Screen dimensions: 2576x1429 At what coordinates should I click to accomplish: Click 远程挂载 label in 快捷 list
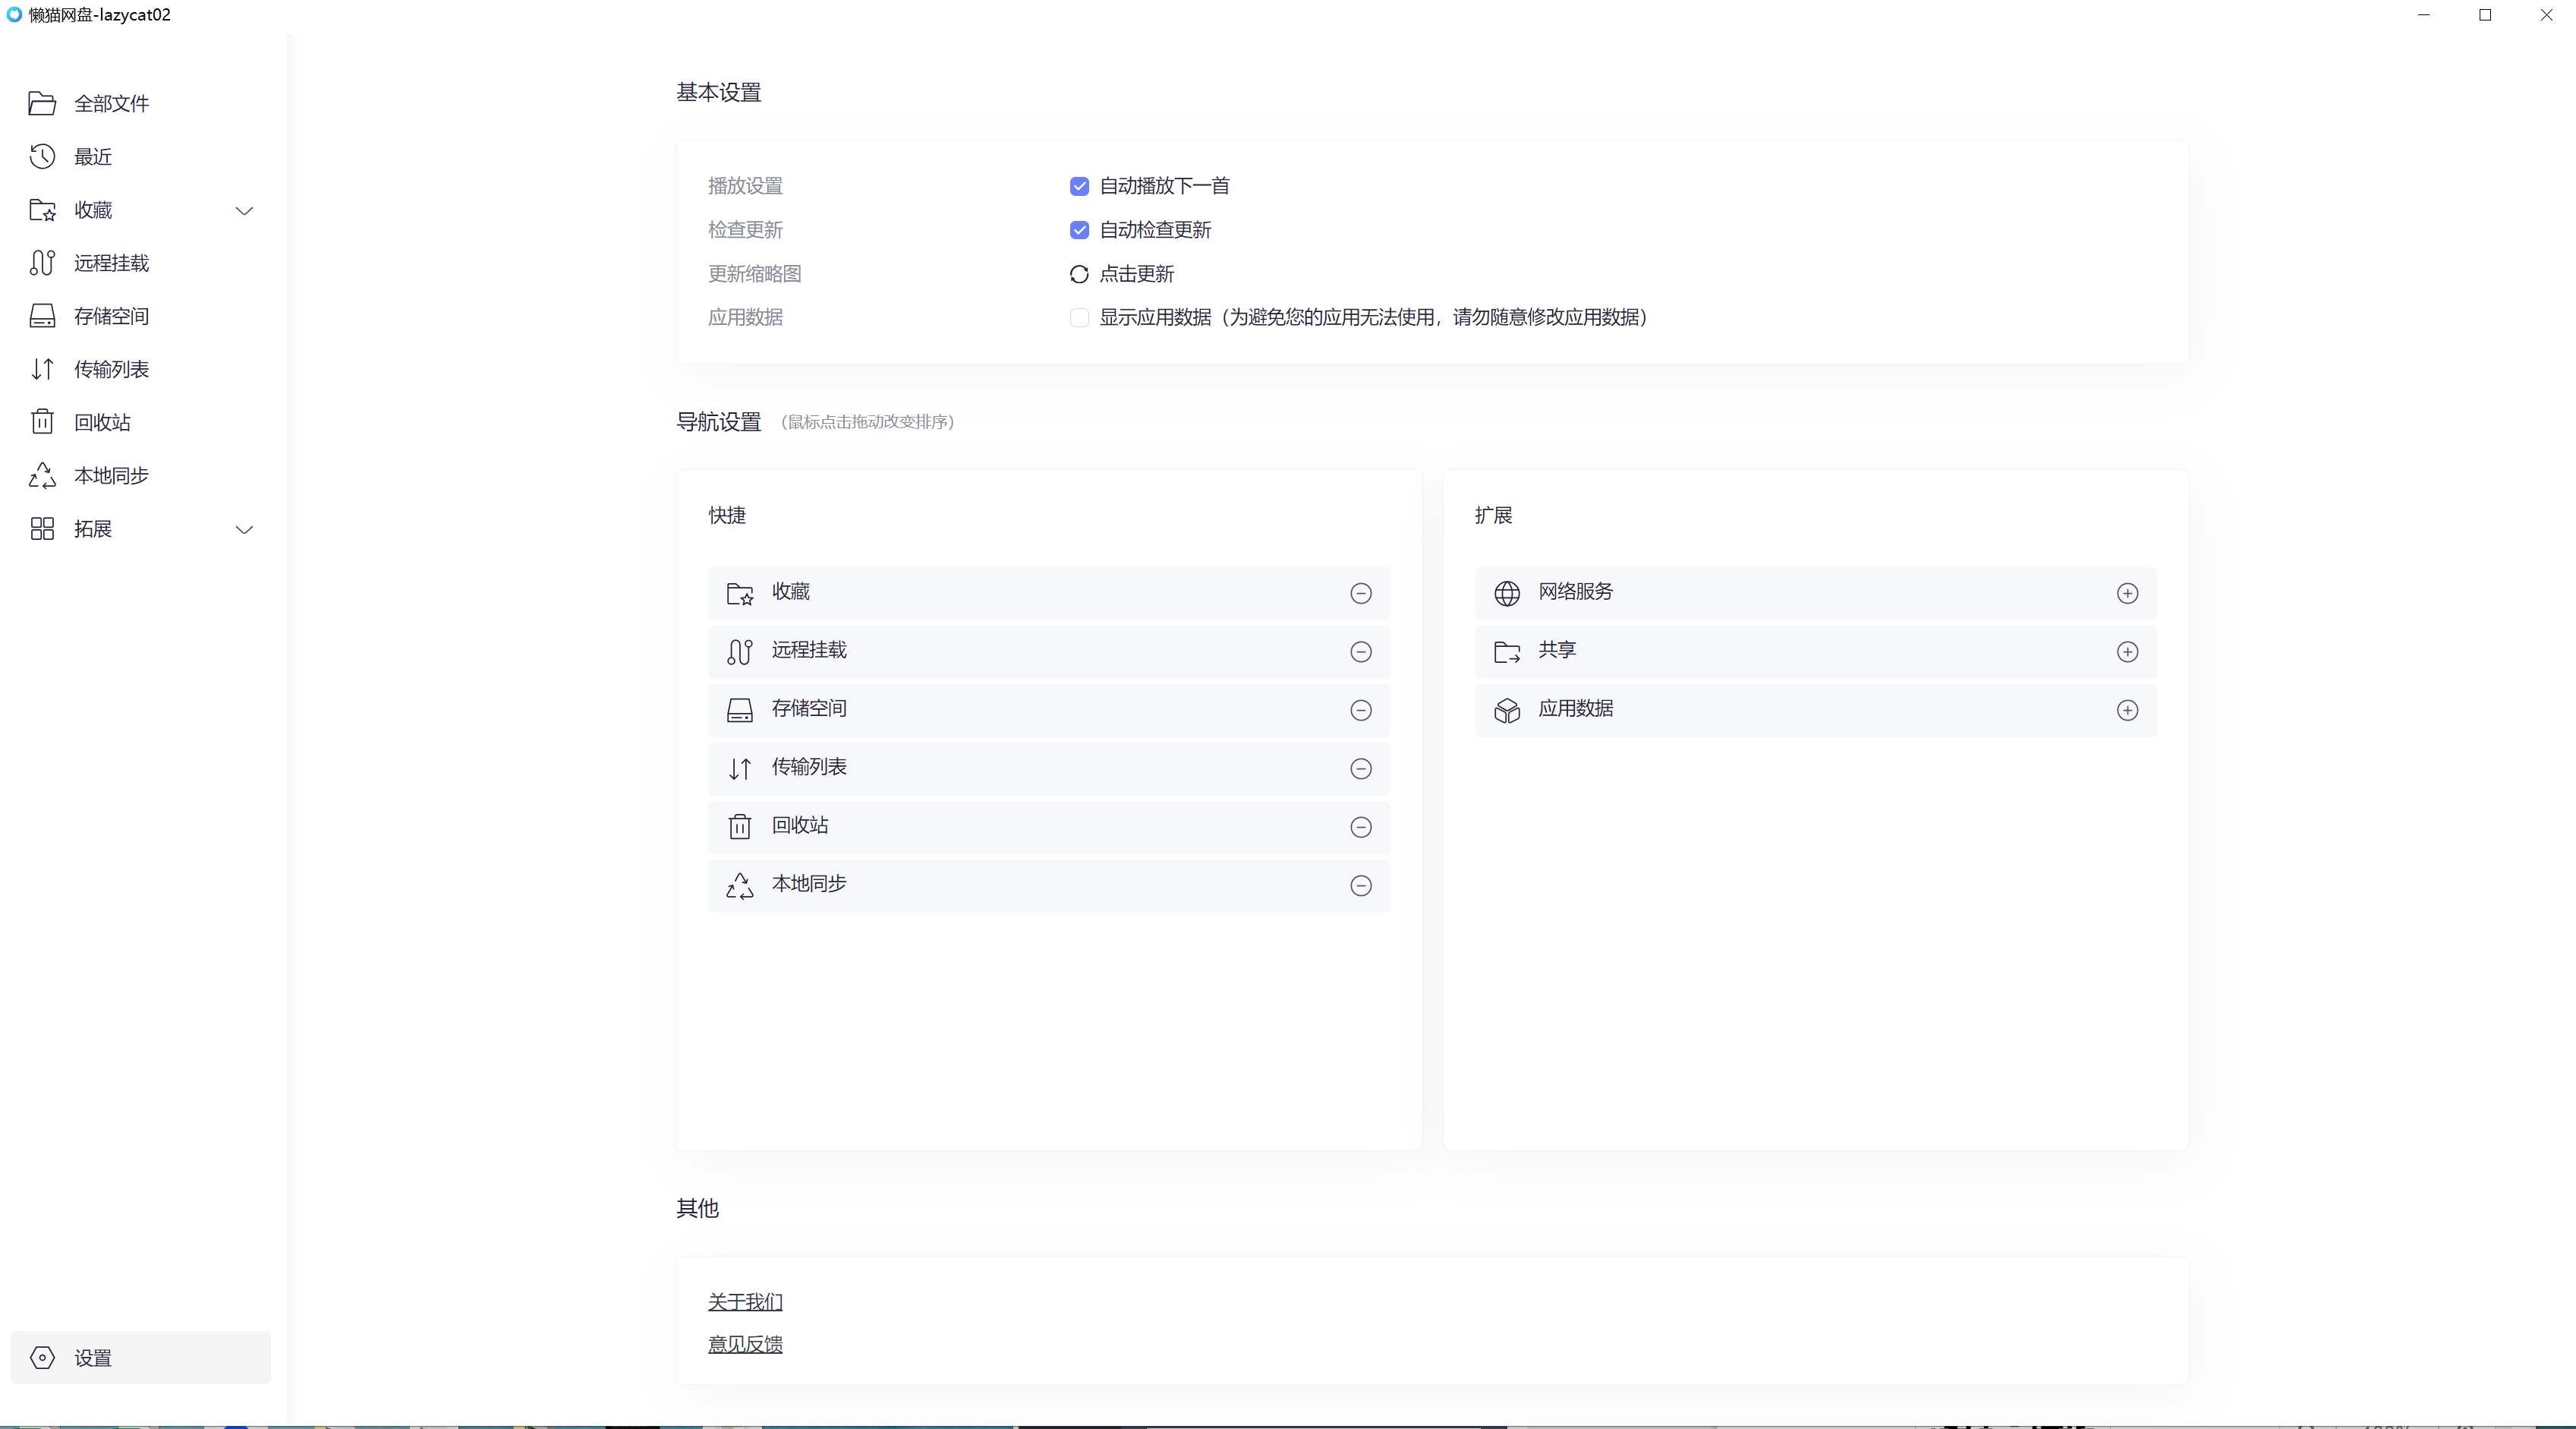809,651
